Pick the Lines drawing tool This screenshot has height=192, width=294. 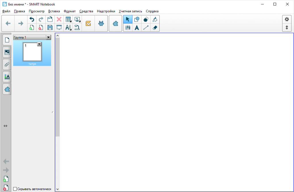coord(146,28)
